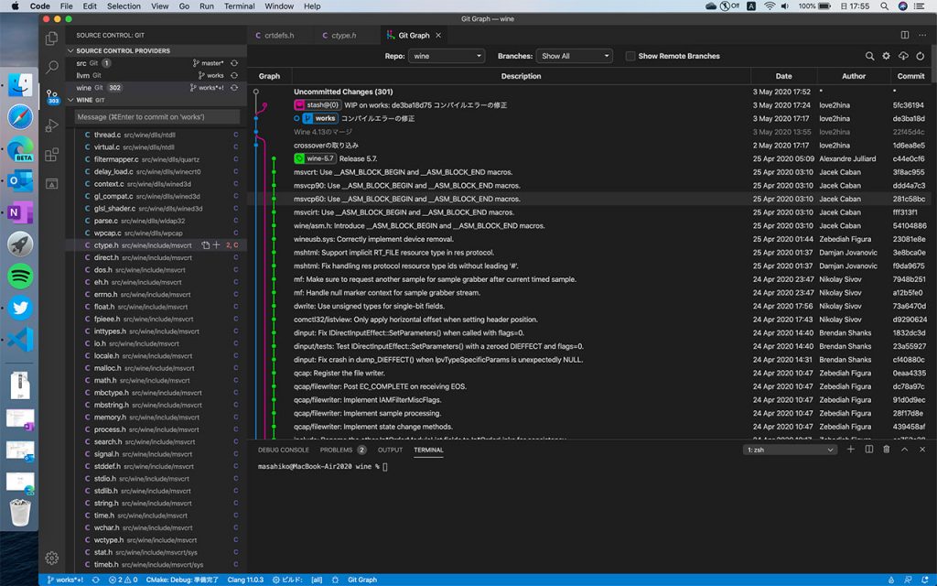Click the wine-5.7 tag label
Image resolution: width=937 pixels, height=586 pixels.
coord(316,158)
